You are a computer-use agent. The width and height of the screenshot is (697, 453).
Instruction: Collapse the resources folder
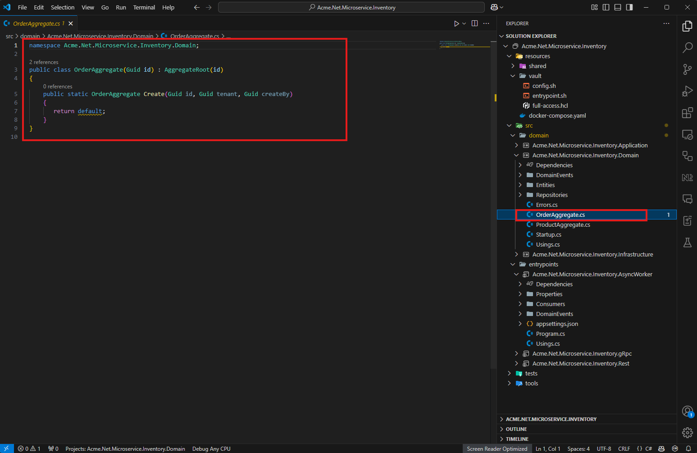(x=509, y=56)
